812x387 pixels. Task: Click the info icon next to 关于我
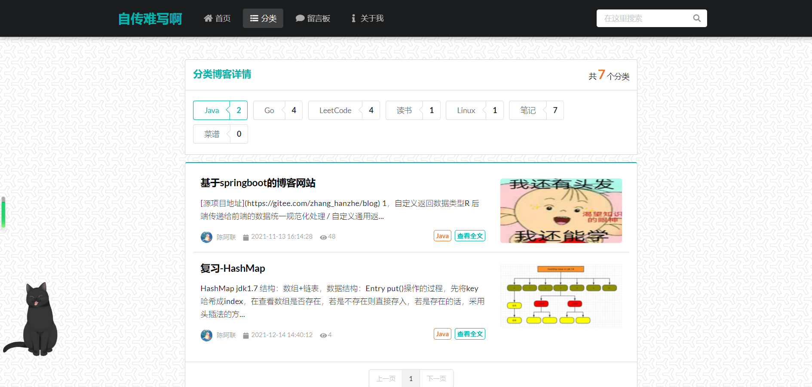tap(353, 18)
